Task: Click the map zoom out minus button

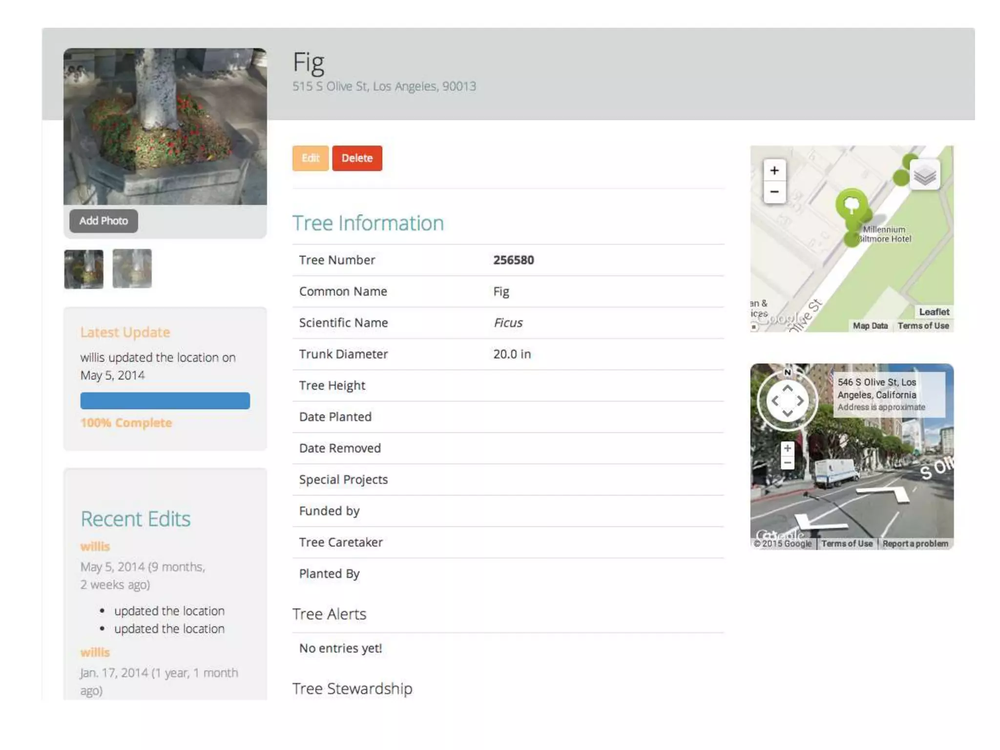Action: (774, 192)
